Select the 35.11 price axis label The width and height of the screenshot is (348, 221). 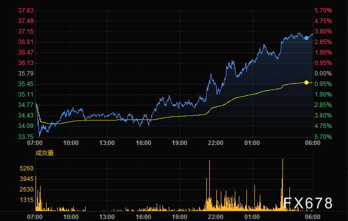pos(26,94)
